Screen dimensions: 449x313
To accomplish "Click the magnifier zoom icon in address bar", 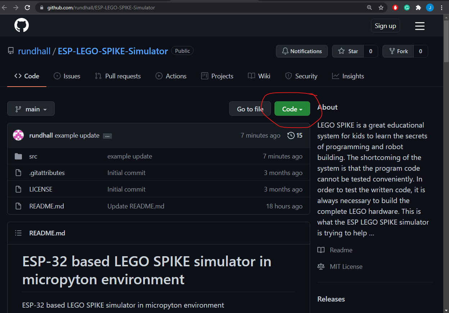I will pyautogui.click(x=369, y=7).
